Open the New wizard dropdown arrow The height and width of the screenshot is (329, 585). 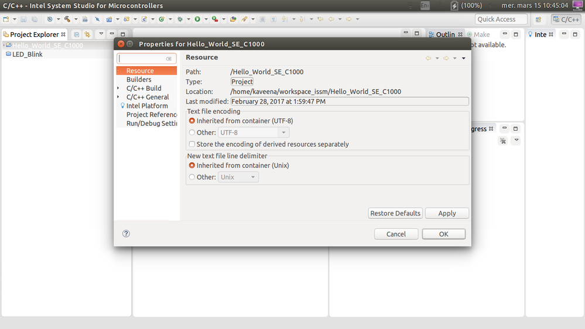(15, 19)
